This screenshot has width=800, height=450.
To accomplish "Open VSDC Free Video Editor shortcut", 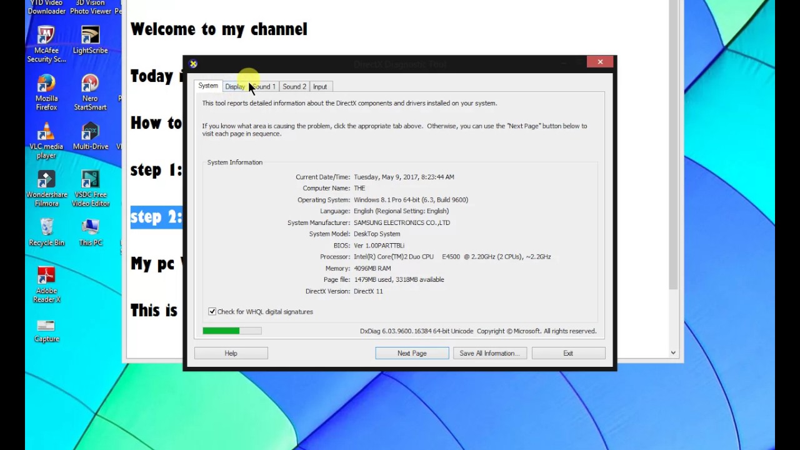I will [x=90, y=181].
